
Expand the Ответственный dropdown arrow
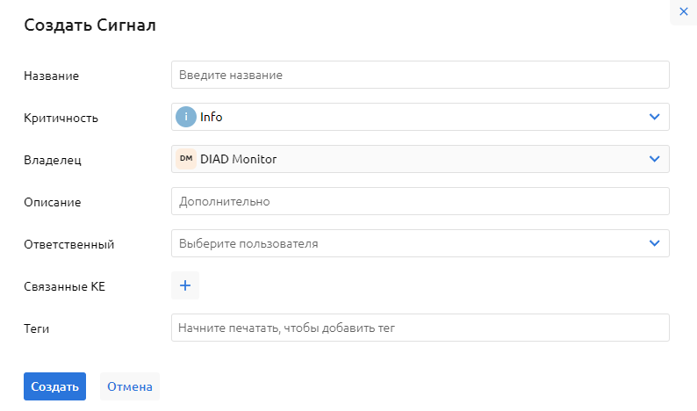click(653, 243)
